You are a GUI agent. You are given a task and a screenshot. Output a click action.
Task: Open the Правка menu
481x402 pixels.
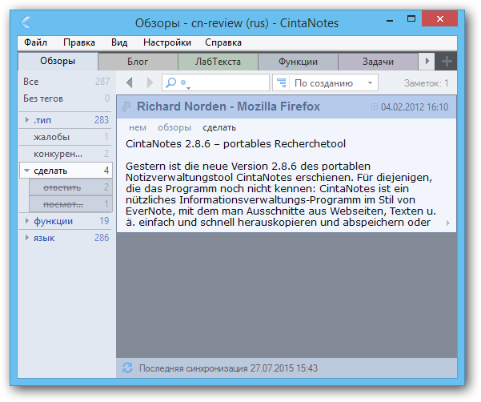click(79, 42)
